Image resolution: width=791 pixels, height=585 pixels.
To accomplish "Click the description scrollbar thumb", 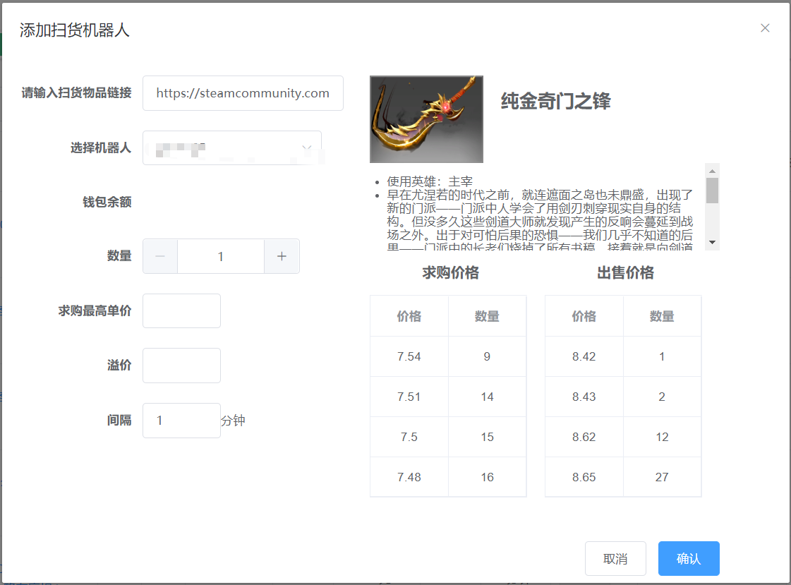I will [x=712, y=191].
